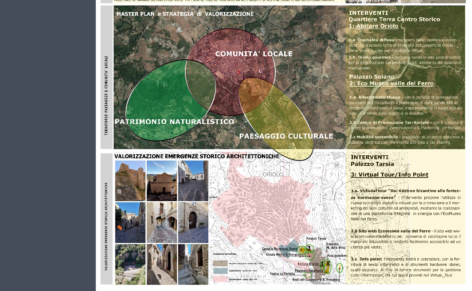Image resolution: width=472 pixels, height=291 pixels.
Task: Click the 'Chiesa Madre S. Giorgio' map label
Action: pos(283,255)
